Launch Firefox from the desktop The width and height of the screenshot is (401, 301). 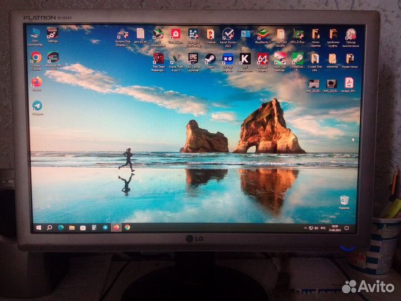click(37, 82)
